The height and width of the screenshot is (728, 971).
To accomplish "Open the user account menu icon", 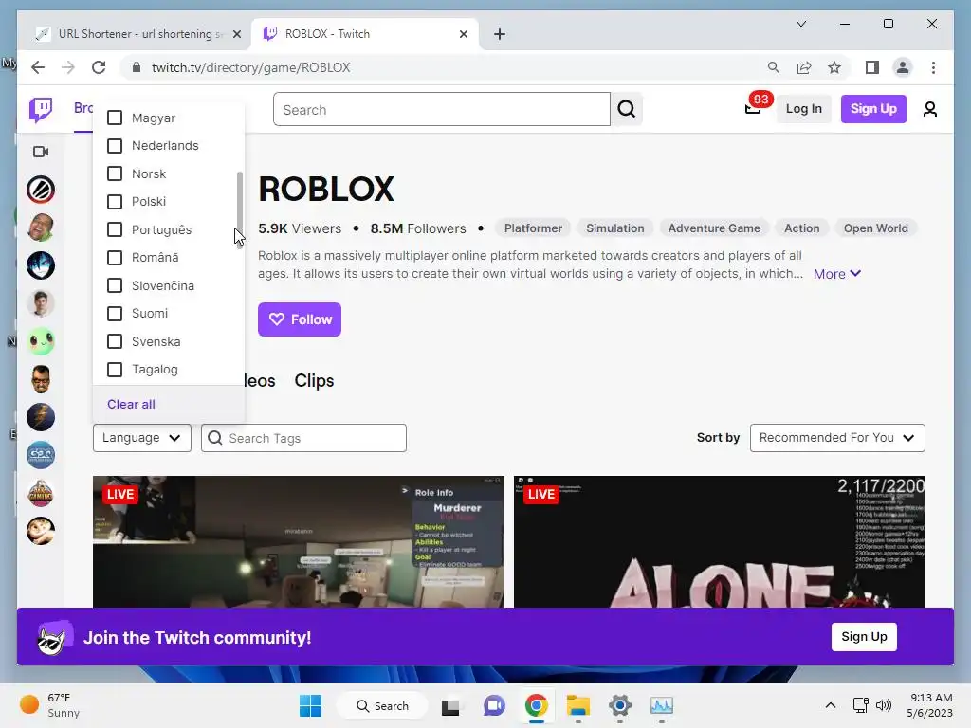I will point(929,110).
